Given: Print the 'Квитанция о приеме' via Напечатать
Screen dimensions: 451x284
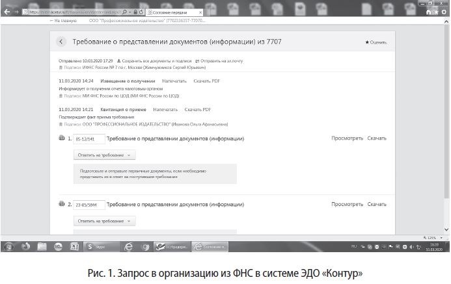Looking at the screenshot, I should [x=165, y=109].
